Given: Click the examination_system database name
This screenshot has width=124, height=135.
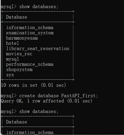Looking at the screenshot, I should [30, 33].
